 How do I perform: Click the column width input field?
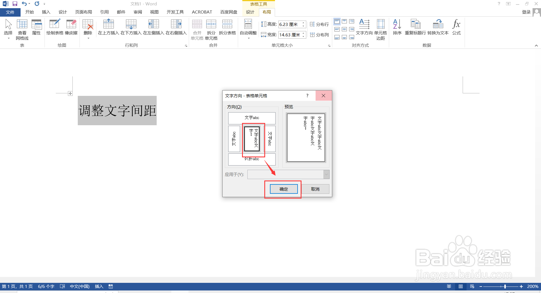tap(290, 35)
